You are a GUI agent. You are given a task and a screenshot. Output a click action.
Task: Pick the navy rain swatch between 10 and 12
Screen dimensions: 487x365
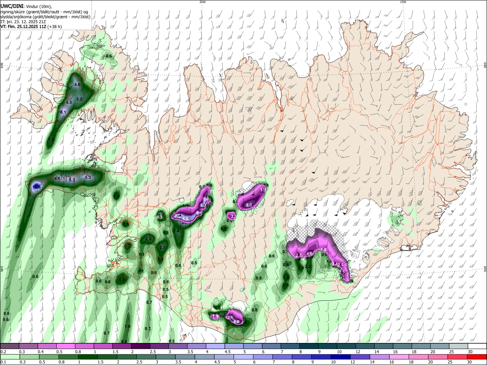coord(341,357)
